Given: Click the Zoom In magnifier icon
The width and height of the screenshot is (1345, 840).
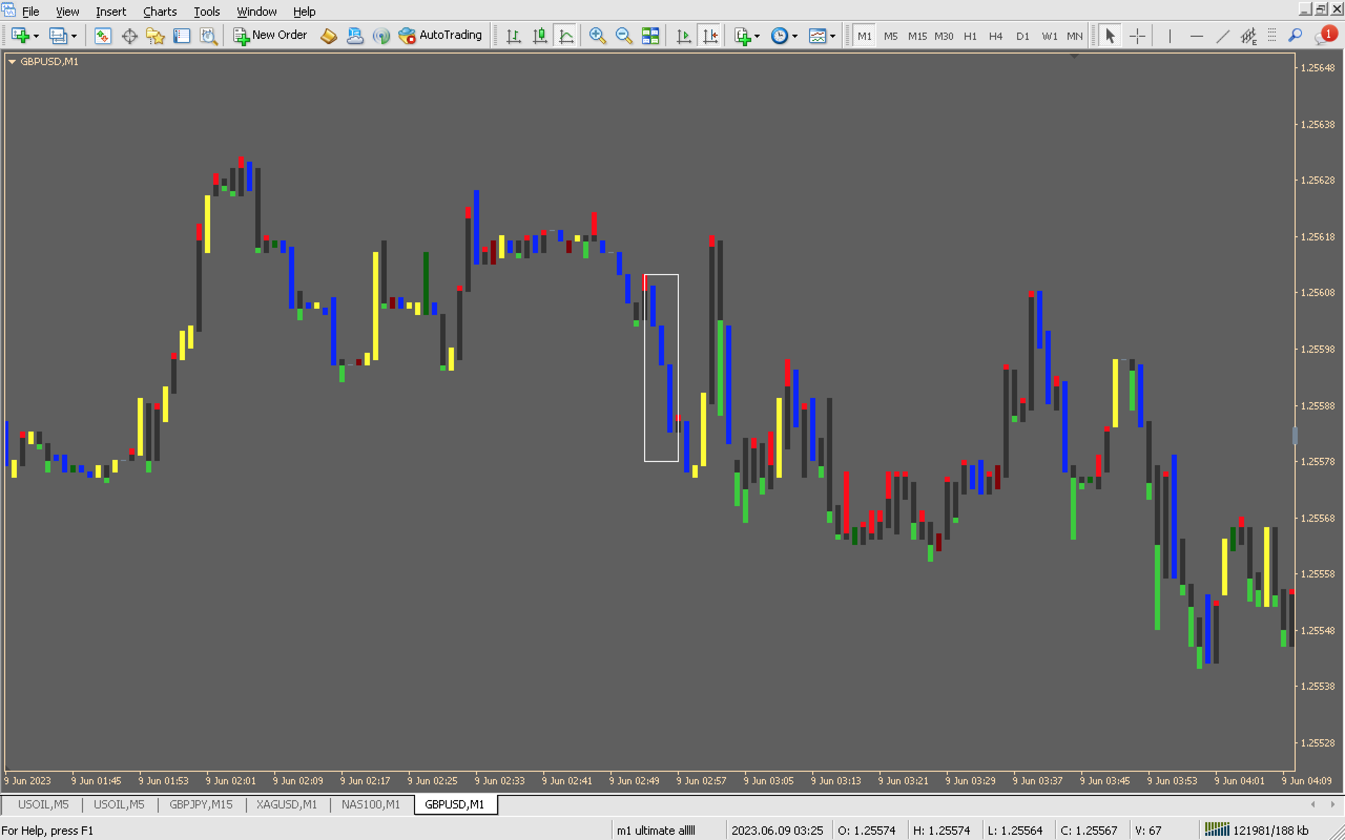Looking at the screenshot, I should coord(597,36).
